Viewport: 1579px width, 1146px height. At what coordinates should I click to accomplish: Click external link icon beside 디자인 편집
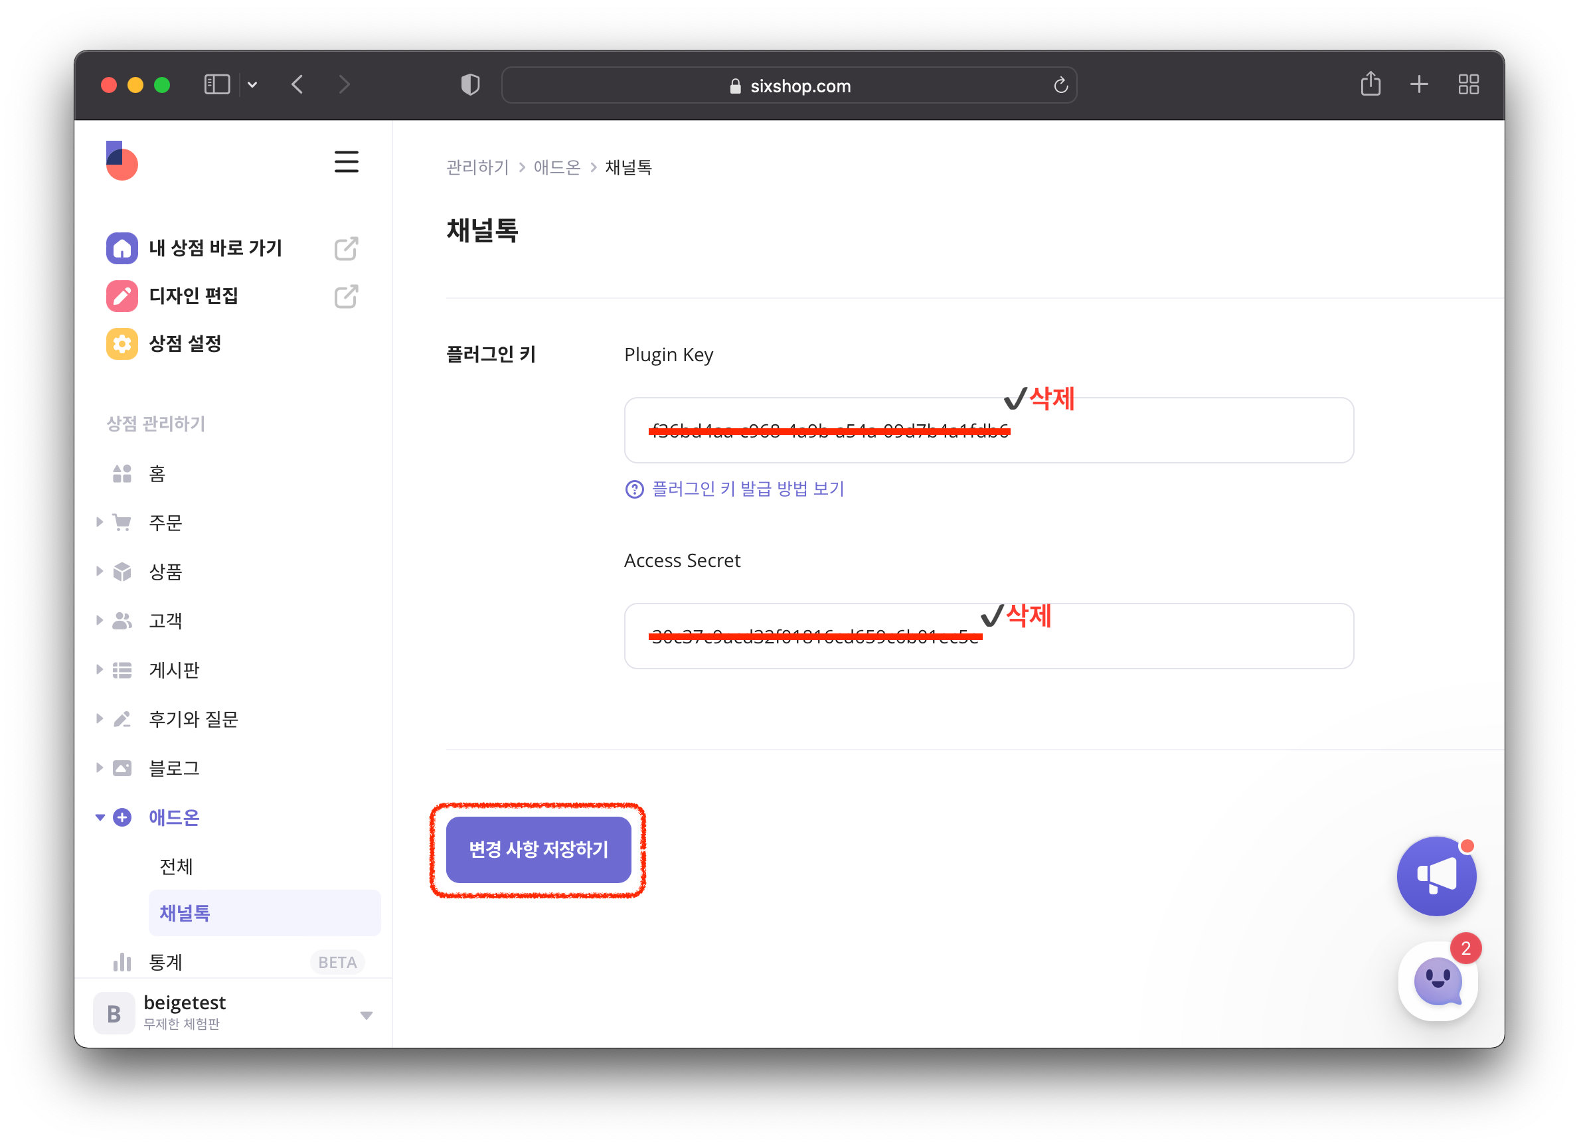tap(346, 297)
